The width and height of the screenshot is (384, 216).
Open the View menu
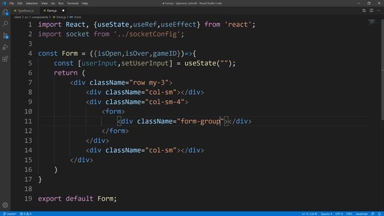coord(44,3)
